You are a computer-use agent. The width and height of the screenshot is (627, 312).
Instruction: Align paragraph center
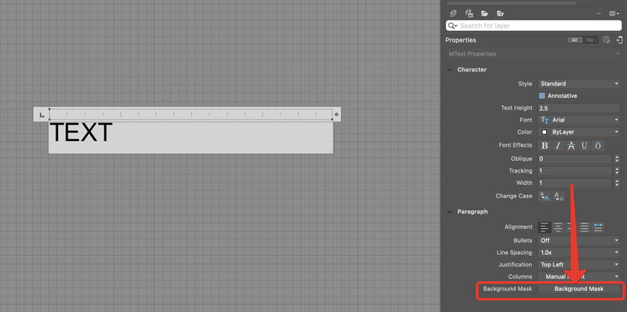pos(558,227)
